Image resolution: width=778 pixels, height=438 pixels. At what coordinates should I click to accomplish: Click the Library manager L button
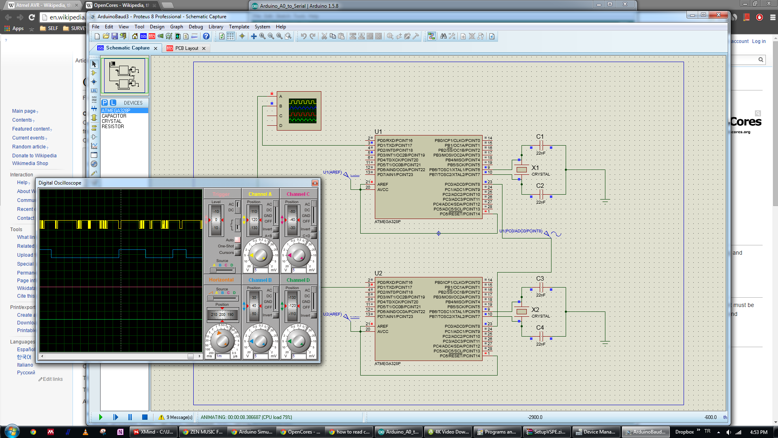113,103
